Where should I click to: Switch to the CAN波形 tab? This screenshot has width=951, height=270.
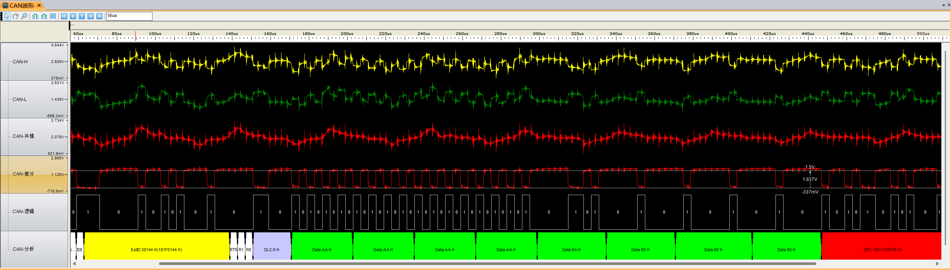pyautogui.click(x=22, y=5)
